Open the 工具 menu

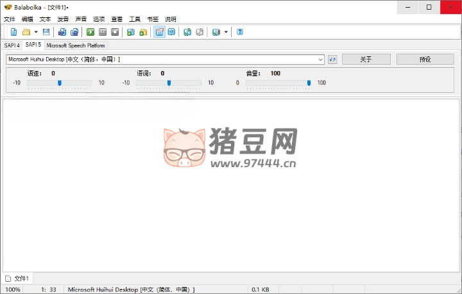pyautogui.click(x=135, y=19)
